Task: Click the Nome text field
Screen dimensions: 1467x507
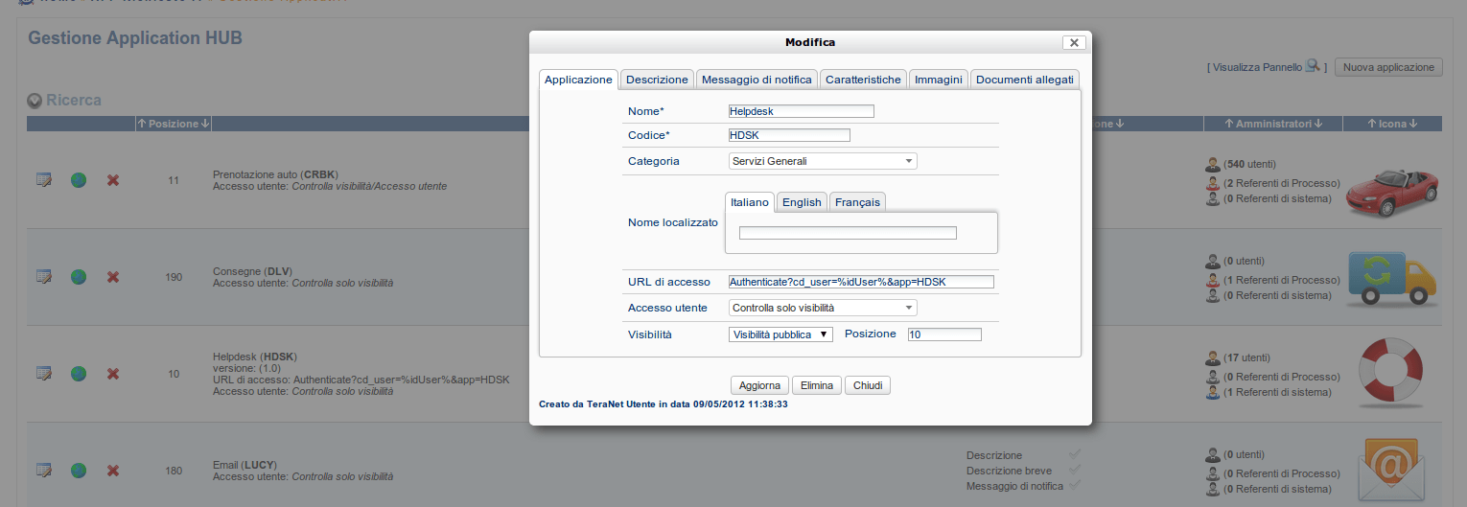Action: [x=802, y=111]
